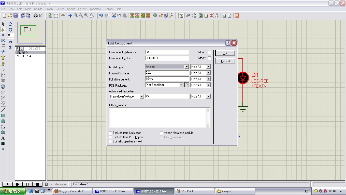
Task: Open Hide All dropdown beside Model Type
Action: coord(208,67)
